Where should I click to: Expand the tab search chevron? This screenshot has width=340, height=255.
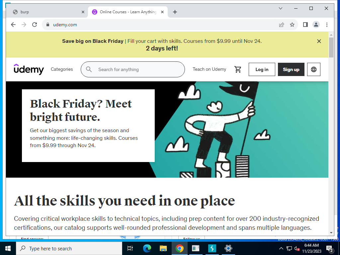280,8
